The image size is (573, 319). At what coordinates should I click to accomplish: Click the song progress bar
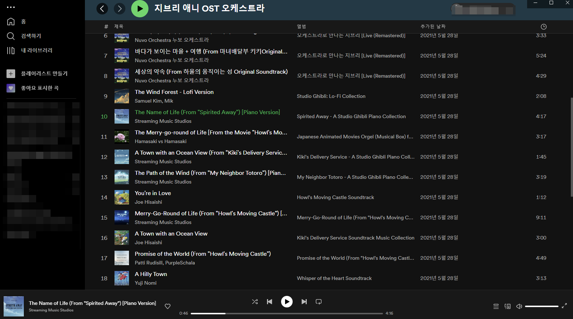click(287, 314)
